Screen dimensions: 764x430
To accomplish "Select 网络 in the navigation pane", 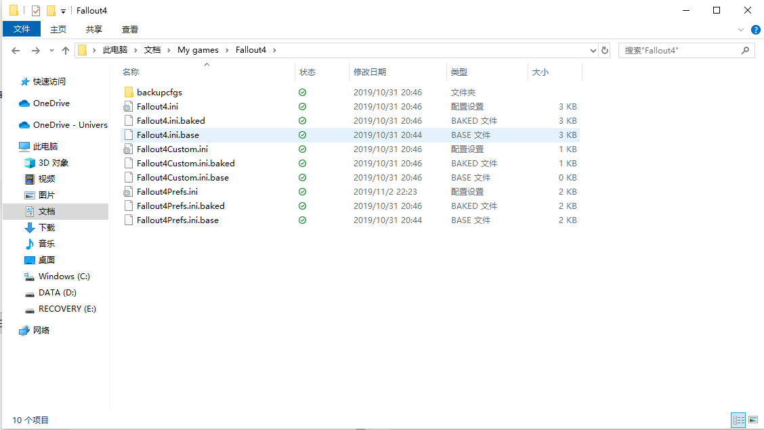I will pyautogui.click(x=41, y=331).
